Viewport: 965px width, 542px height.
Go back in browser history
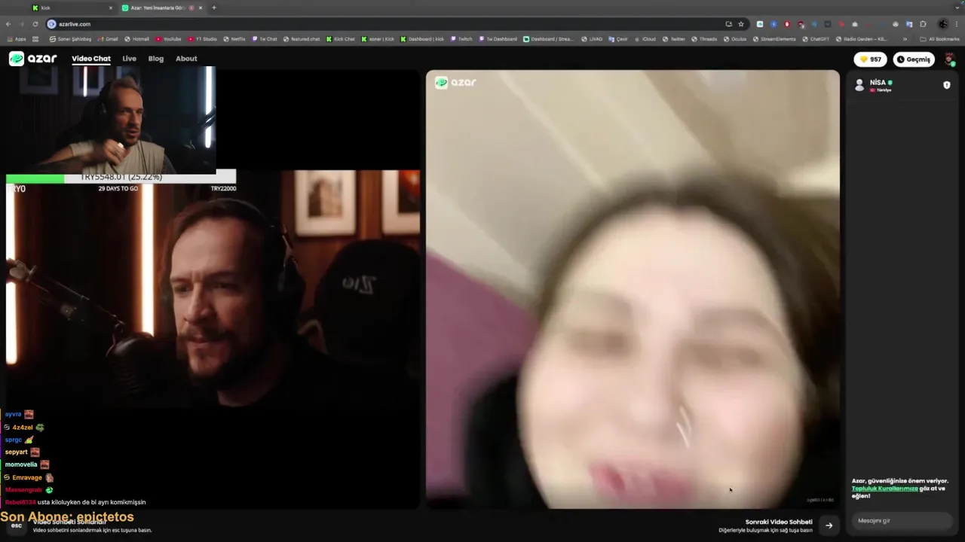tap(10, 23)
